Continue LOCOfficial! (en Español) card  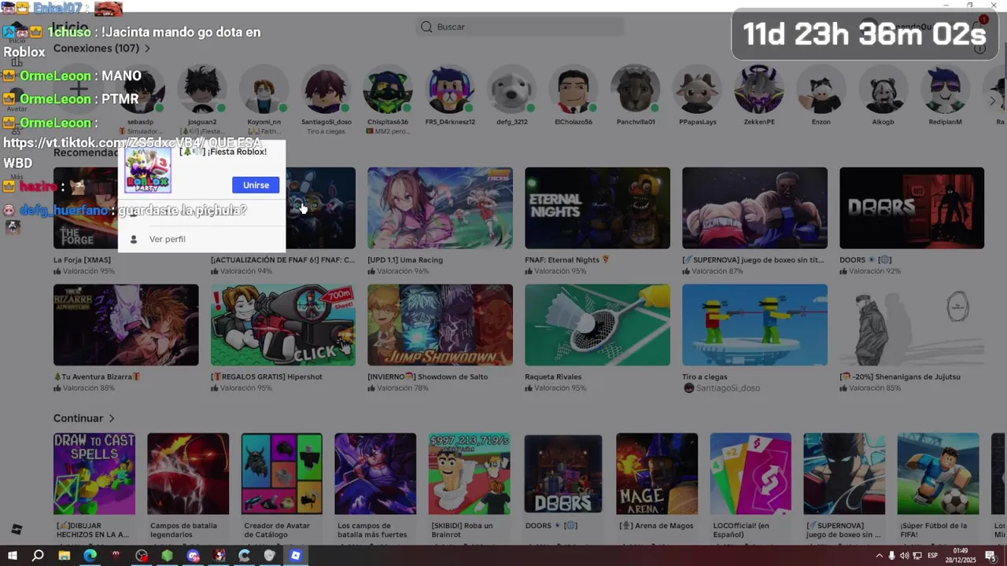point(751,473)
